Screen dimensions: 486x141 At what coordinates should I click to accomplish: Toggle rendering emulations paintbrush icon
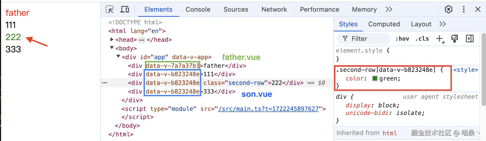(x=455, y=39)
